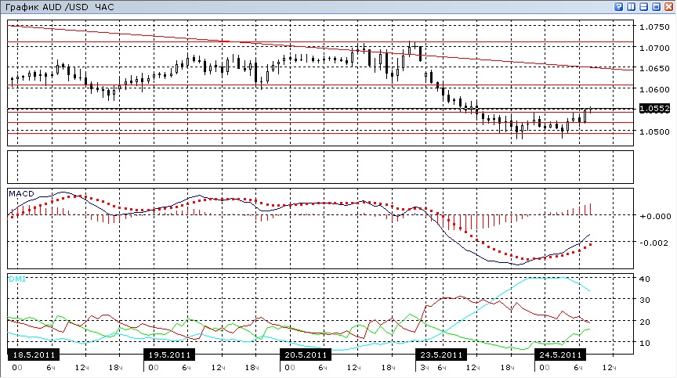Screen dimensions: 677x378
Task: Click the -0.002 MACD scale value
Action: (x=655, y=243)
